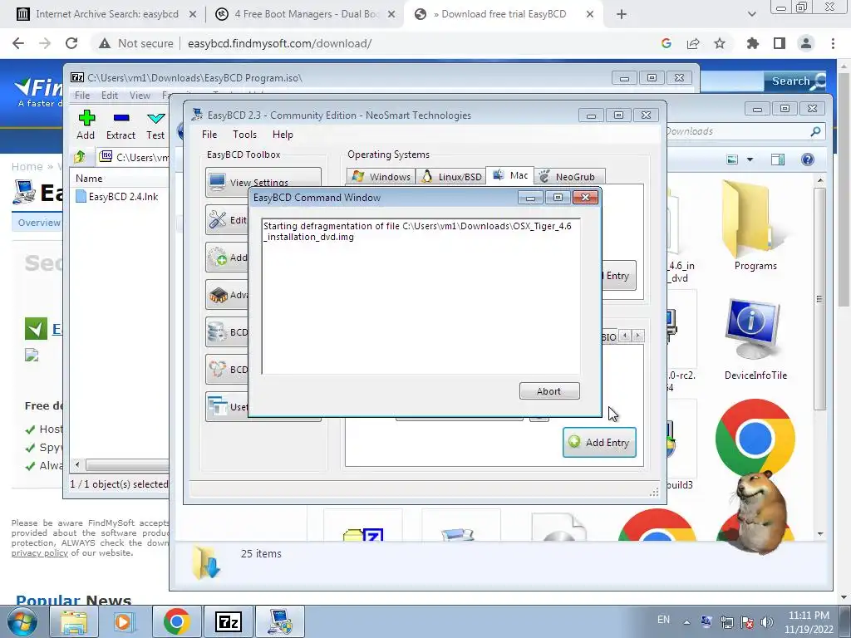Open the Explorer view options dropdown arrow
This screenshot has height=638, width=851.
pos(750,159)
